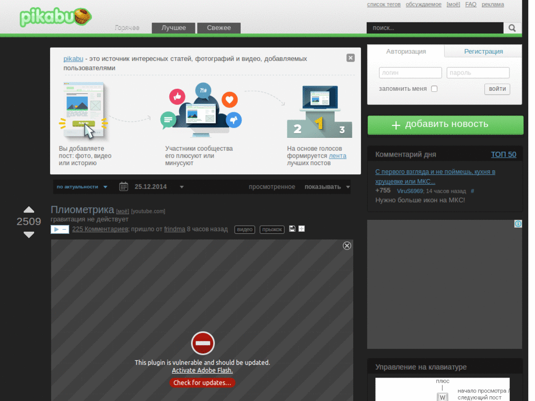The height and width of the screenshot is (401, 535).
Task: Click the # comment anchor link
Action: [x=472, y=191]
